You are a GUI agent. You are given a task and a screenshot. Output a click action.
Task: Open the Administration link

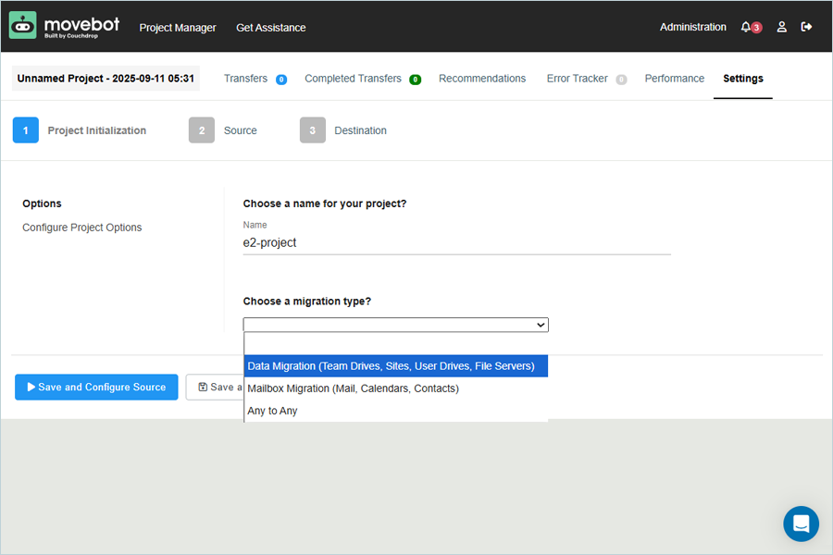[692, 27]
